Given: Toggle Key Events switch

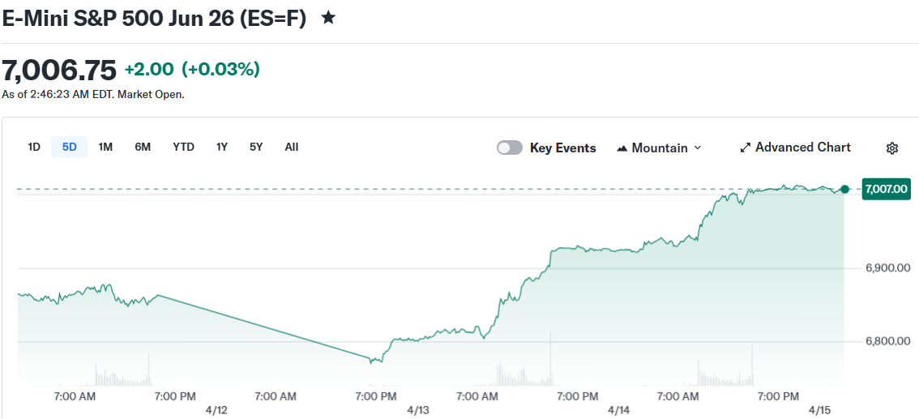Looking at the screenshot, I should coord(509,148).
